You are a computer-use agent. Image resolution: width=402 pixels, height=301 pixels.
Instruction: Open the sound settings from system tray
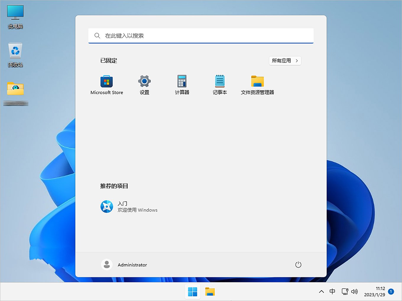(355, 292)
